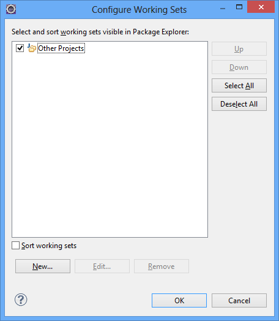Choose Select All working sets
Viewport: 279px width, 321px height.
click(239, 86)
